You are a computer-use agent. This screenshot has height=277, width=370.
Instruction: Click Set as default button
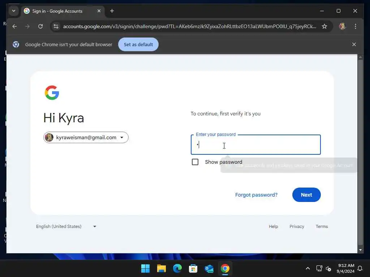point(138,44)
